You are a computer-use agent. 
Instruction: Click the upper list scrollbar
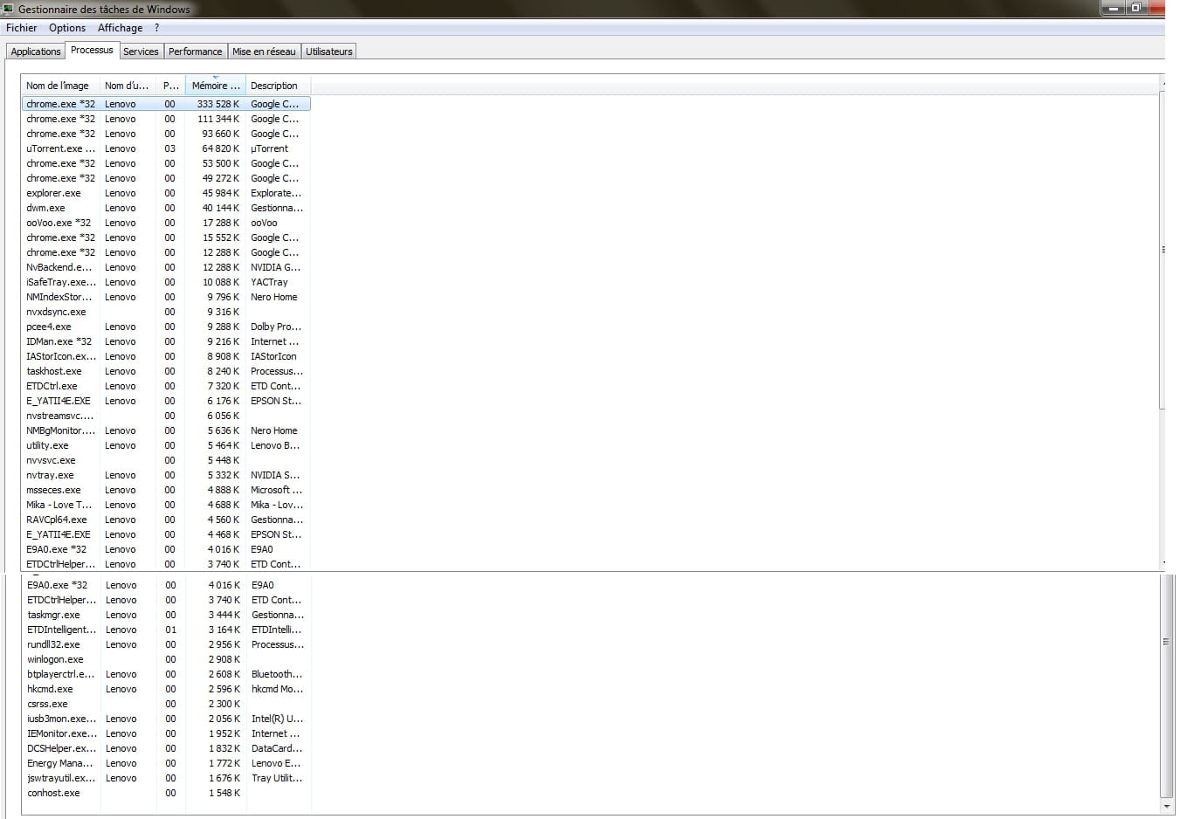click(x=1163, y=249)
